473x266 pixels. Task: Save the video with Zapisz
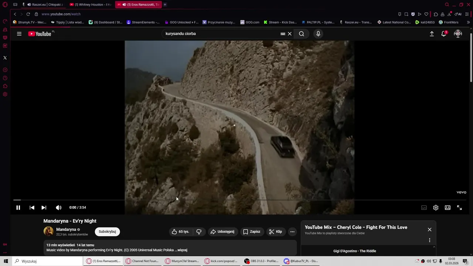click(x=251, y=232)
